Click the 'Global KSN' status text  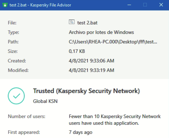click(45, 101)
